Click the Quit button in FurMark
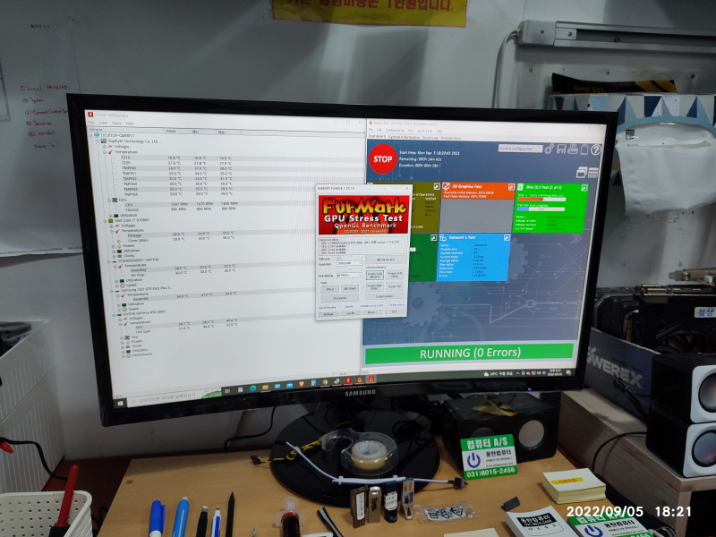 click(394, 312)
